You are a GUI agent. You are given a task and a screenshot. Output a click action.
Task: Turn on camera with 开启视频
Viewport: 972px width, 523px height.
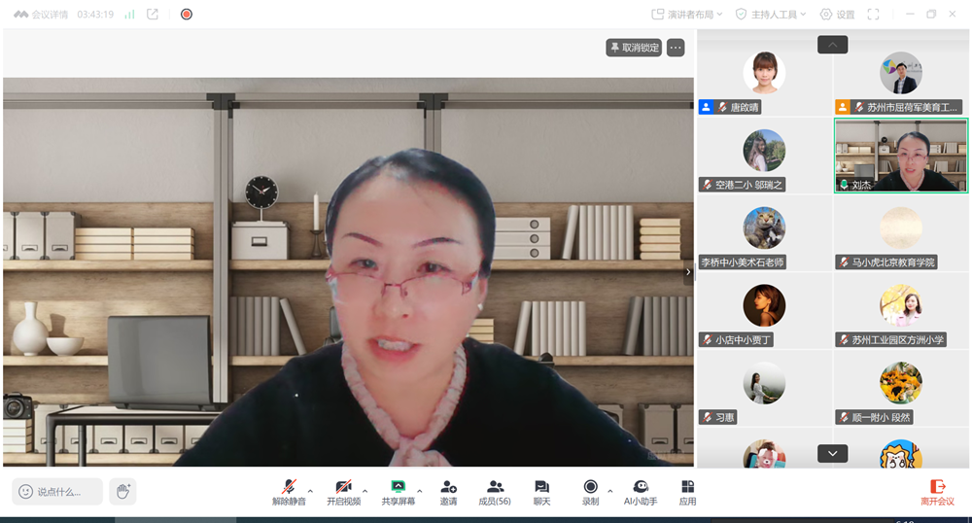[x=343, y=492]
